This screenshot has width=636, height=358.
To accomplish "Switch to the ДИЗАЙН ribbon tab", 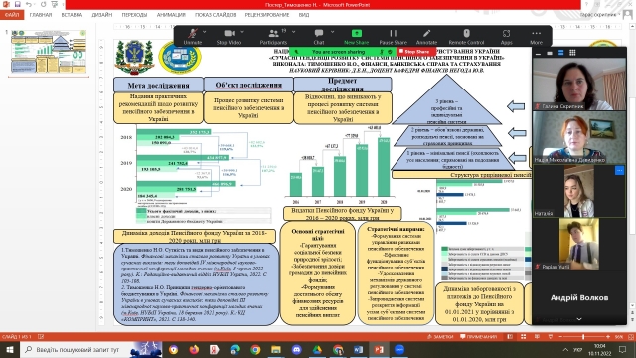I will [101, 15].
